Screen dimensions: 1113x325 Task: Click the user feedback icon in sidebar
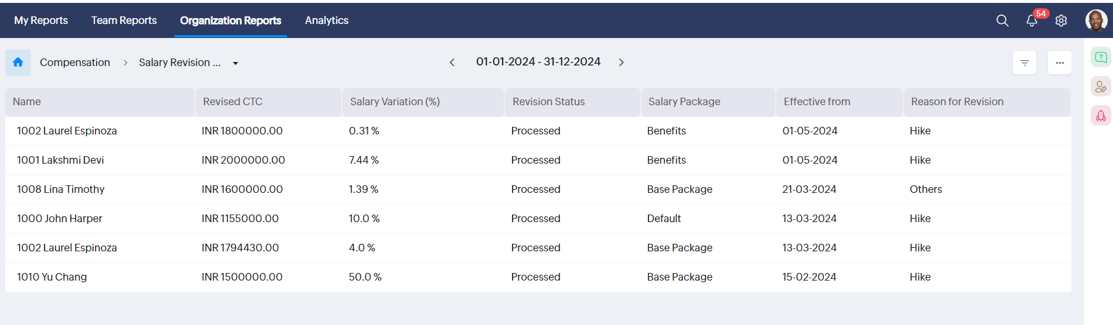pyautogui.click(x=1101, y=87)
